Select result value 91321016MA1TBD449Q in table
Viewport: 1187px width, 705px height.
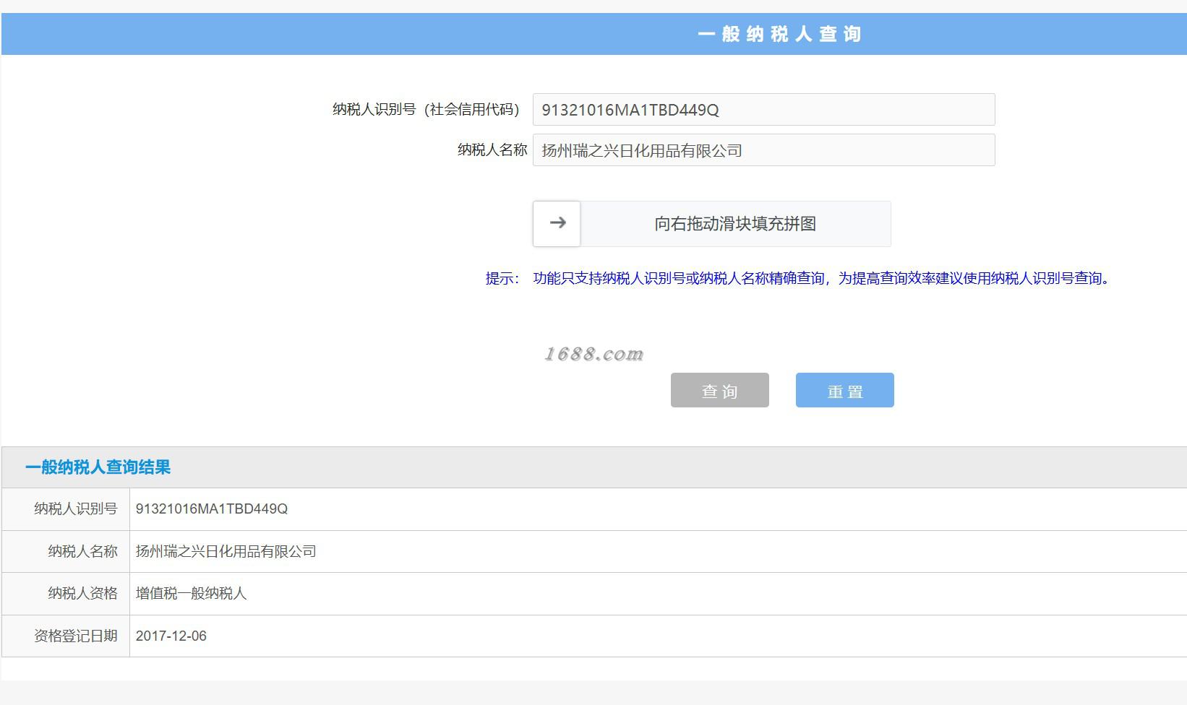(x=212, y=509)
